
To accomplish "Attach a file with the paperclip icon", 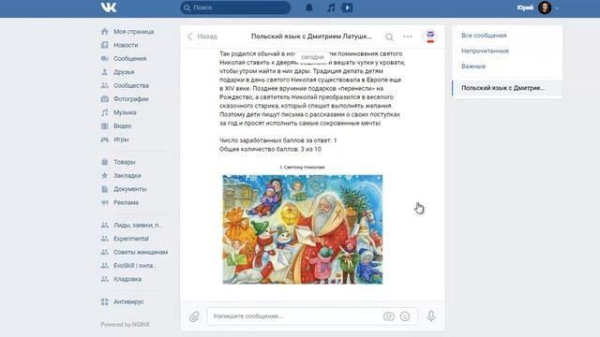I will tap(194, 316).
